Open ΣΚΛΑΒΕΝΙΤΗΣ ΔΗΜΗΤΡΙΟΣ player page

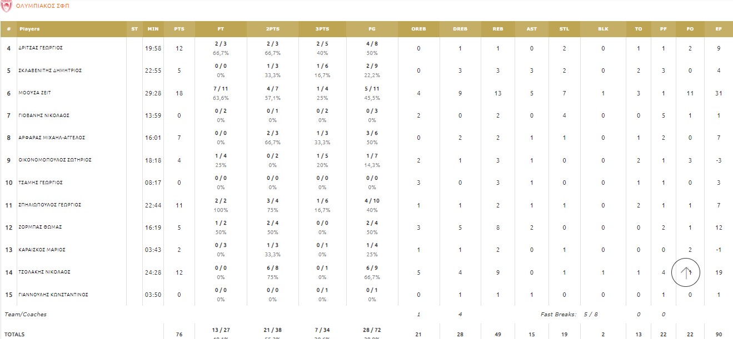(50, 71)
